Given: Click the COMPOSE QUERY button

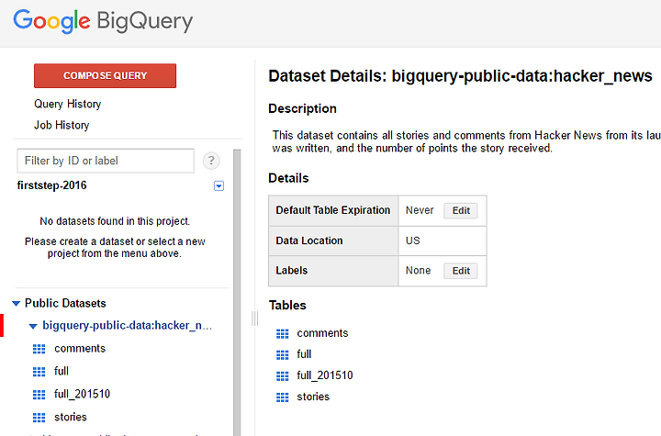Looking at the screenshot, I should click(x=105, y=76).
